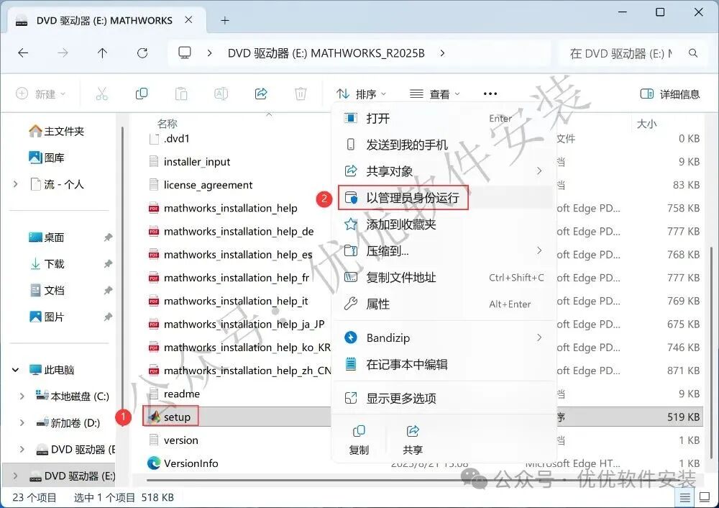Select mathworks_installation_help_ja_JP file
The image size is (719, 508).
tap(236, 324)
